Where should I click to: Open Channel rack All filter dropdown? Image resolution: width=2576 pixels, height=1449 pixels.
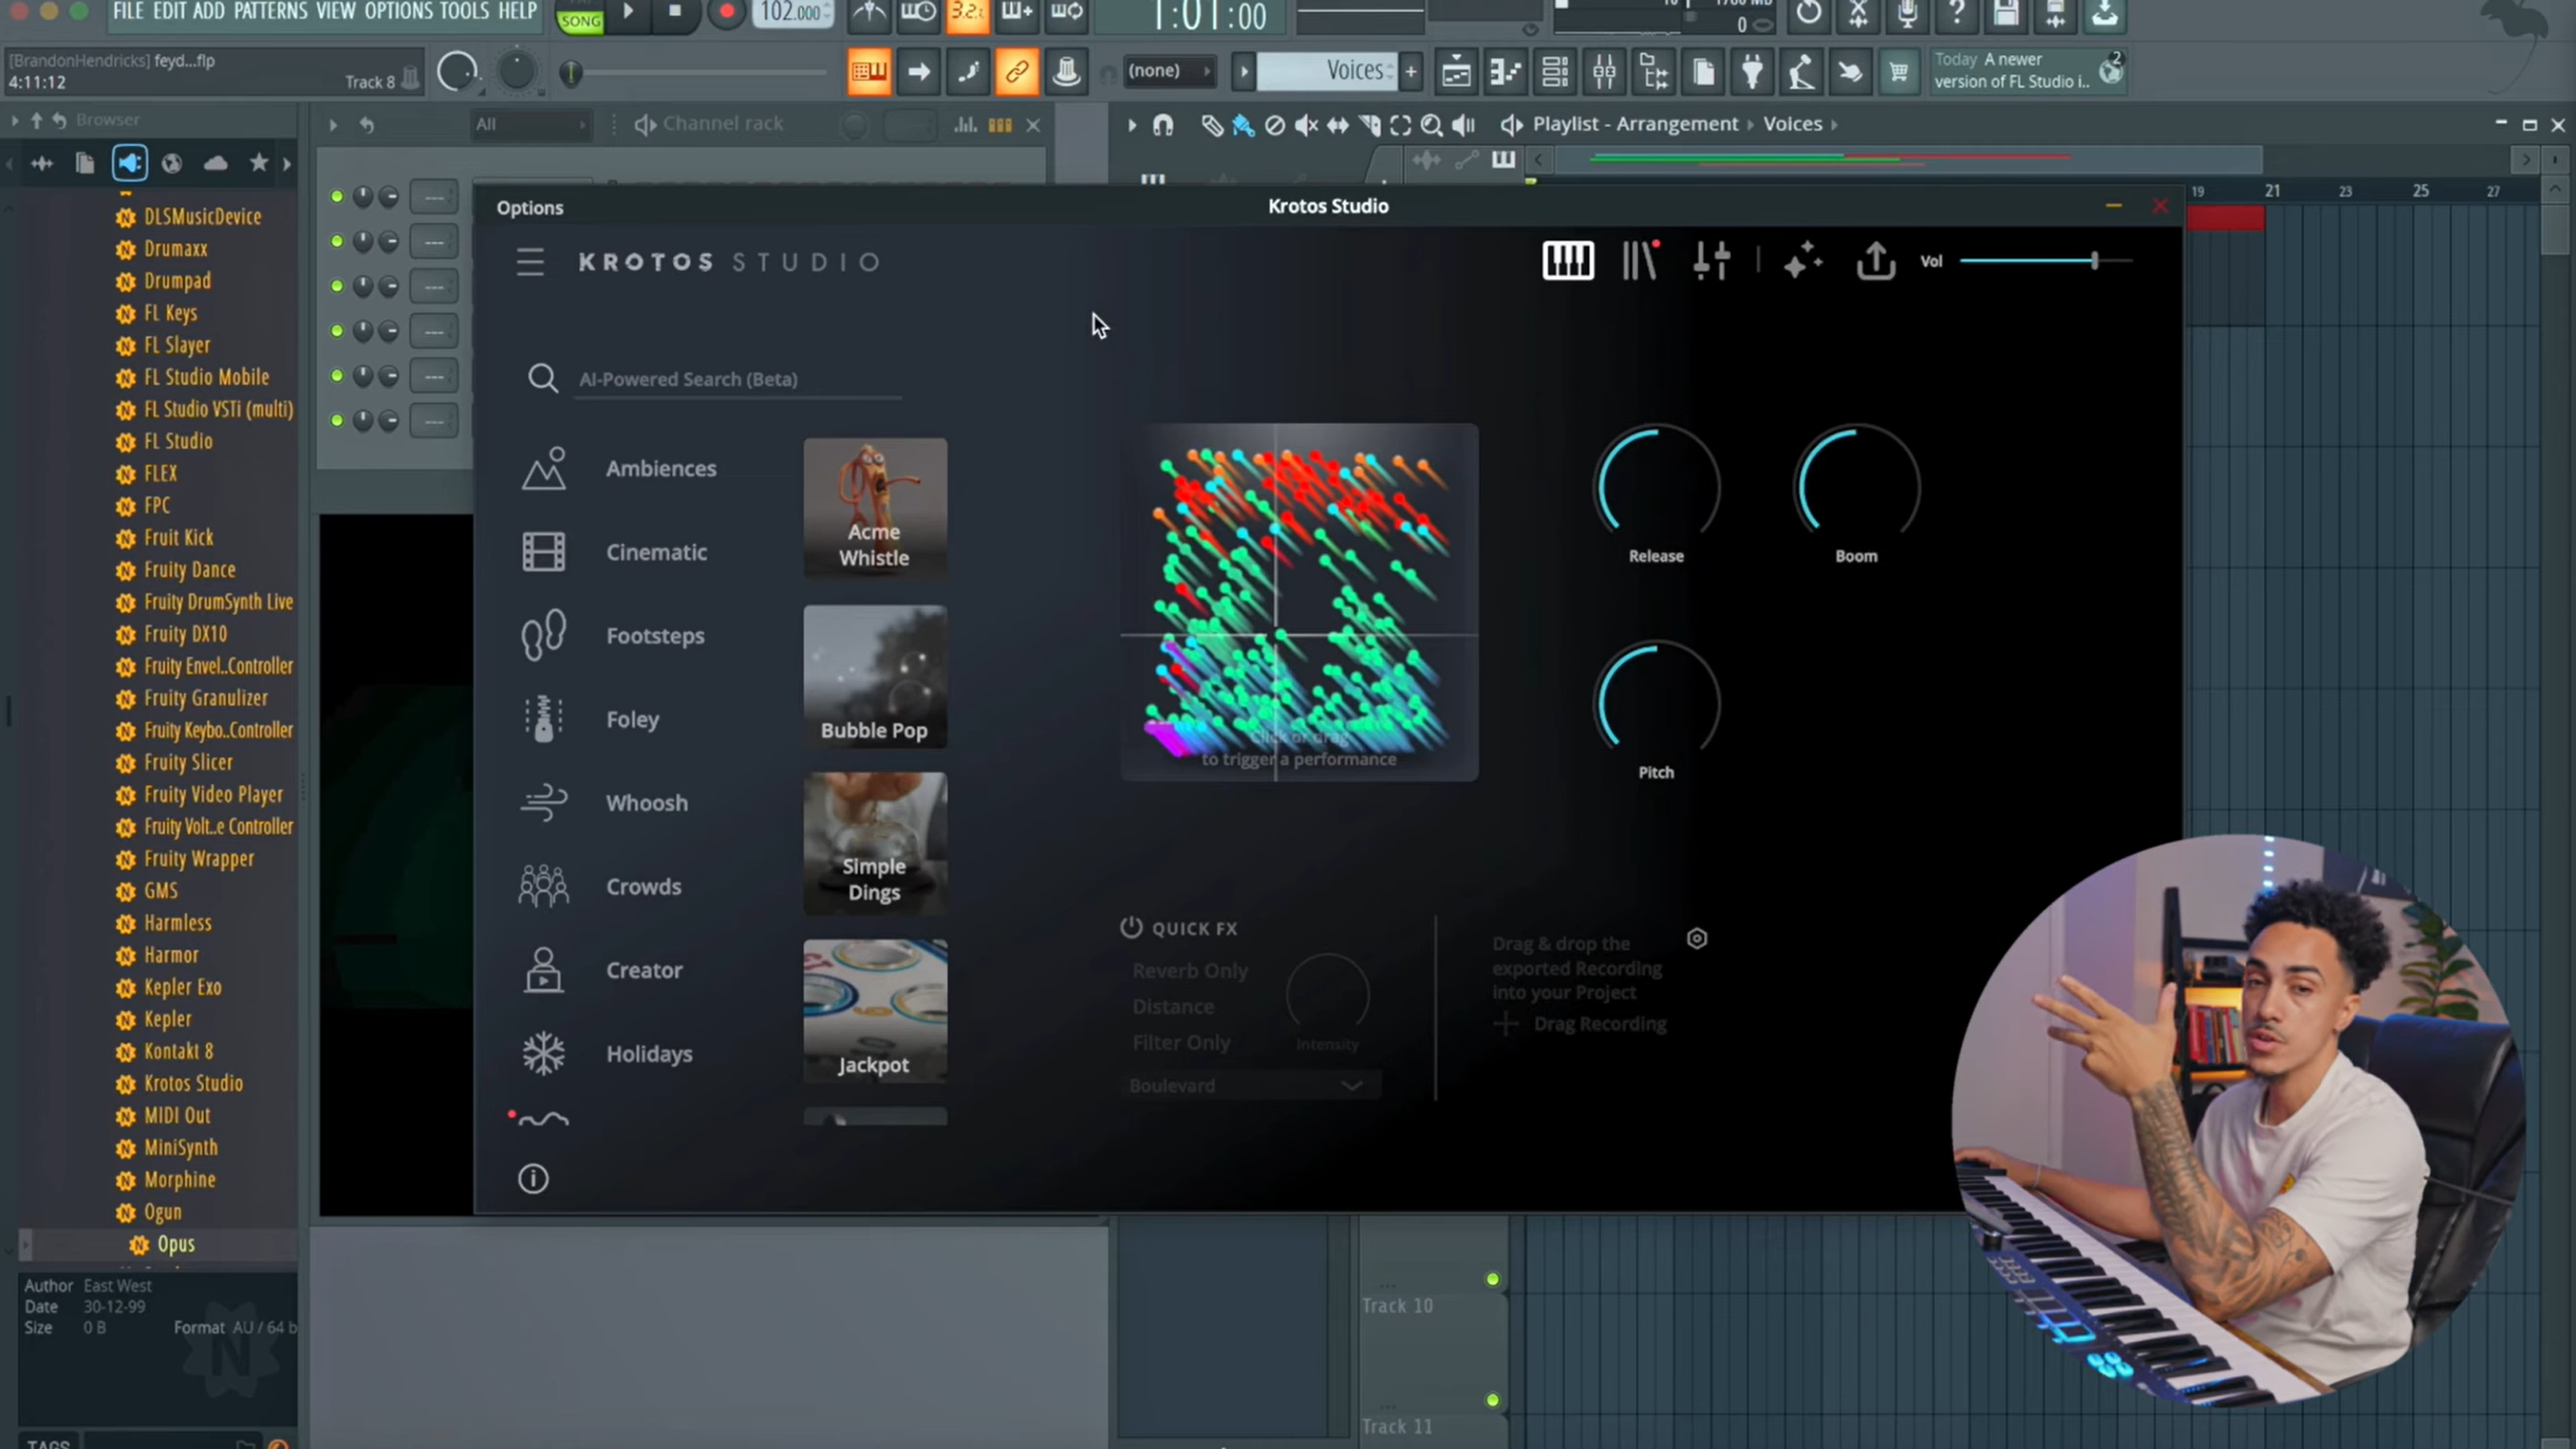(x=530, y=124)
